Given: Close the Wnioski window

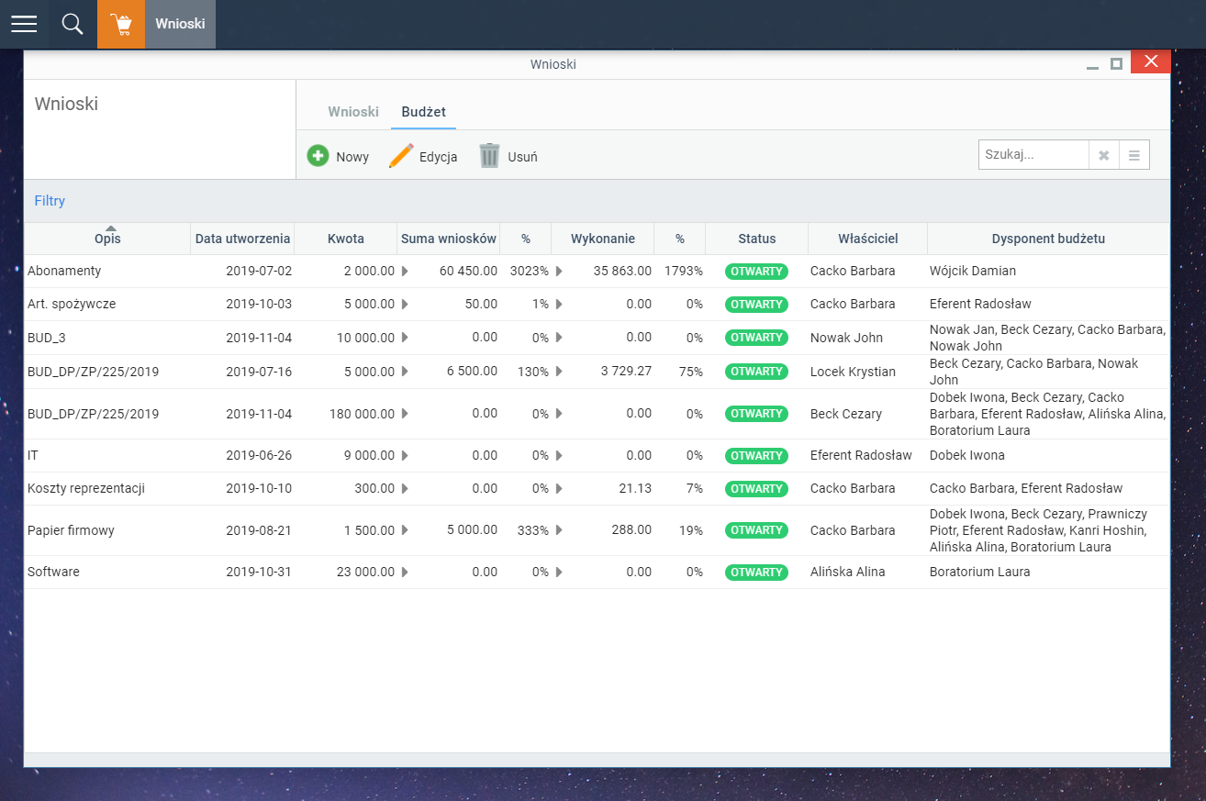Looking at the screenshot, I should click(1150, 62).
